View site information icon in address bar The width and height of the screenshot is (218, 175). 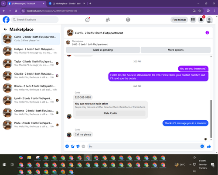23,11
